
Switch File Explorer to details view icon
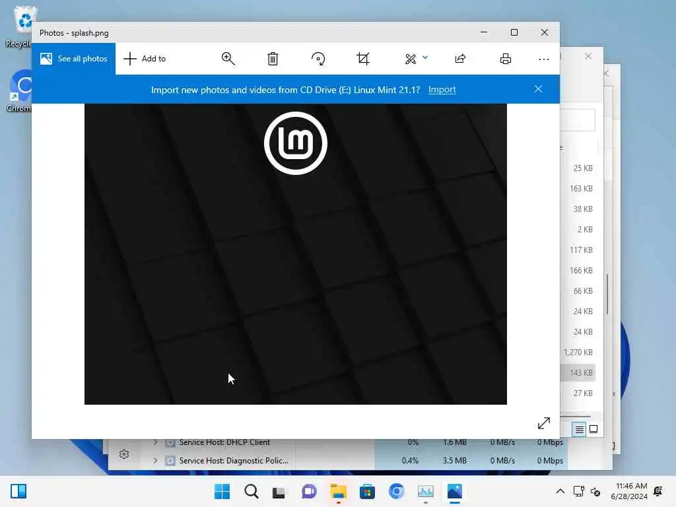[x=579, y=429]
